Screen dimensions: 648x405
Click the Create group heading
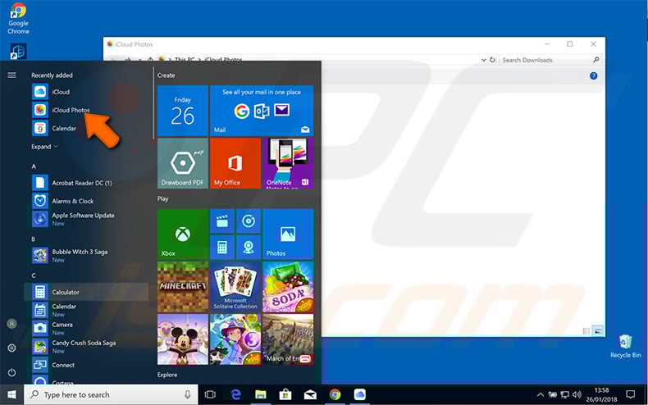[167, 75]
